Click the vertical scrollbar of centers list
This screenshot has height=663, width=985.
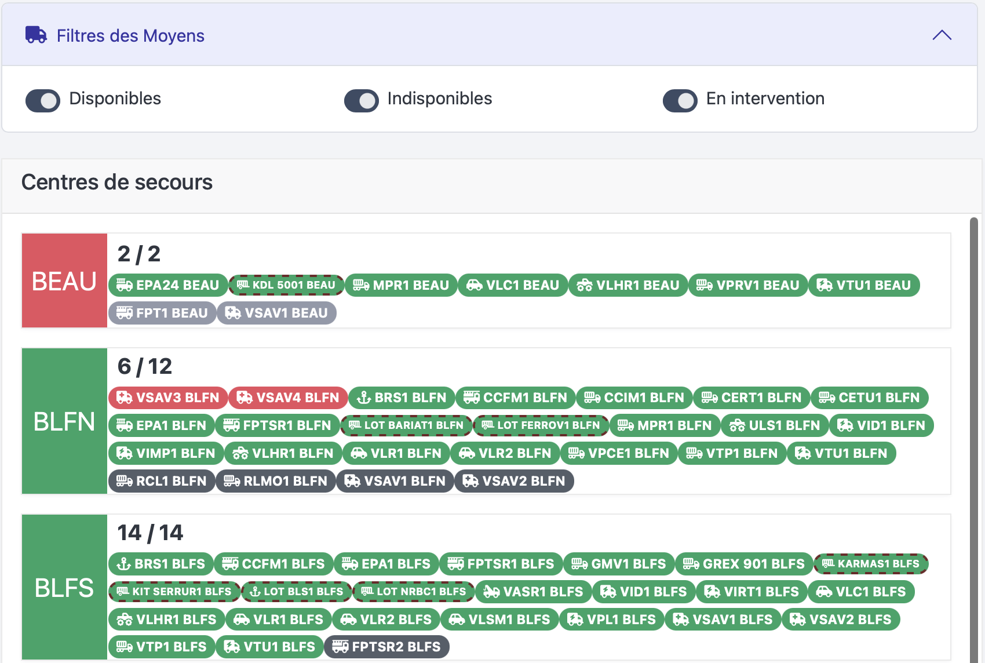click(x=974, y=406)
